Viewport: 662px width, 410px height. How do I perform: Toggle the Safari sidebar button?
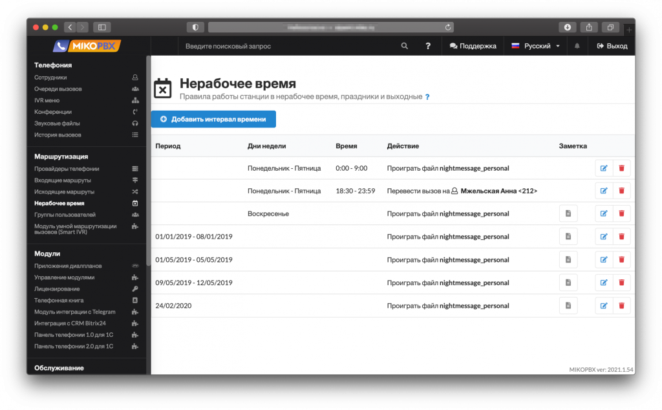click(102, 27)
